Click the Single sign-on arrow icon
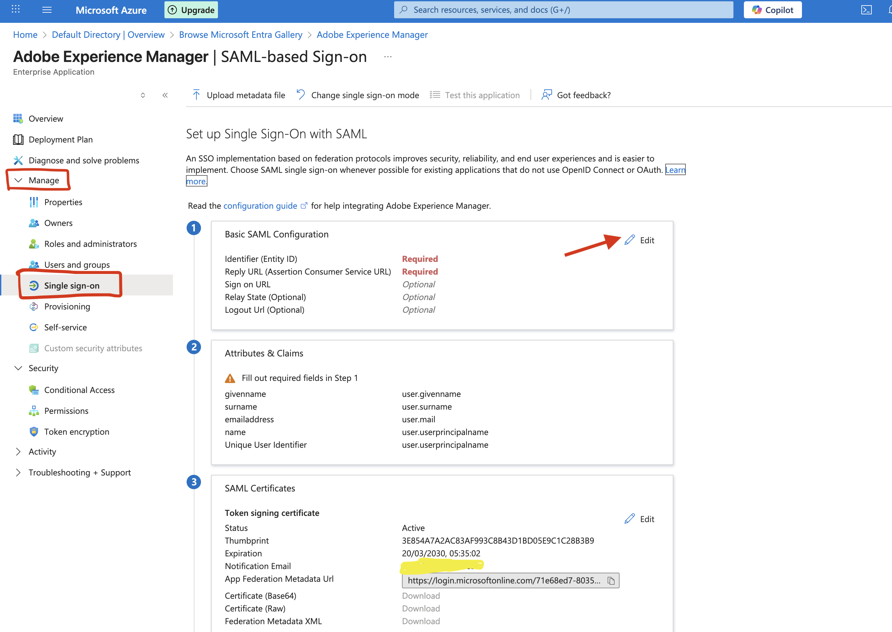Screen dimensions: 892x632 [34, 286]
